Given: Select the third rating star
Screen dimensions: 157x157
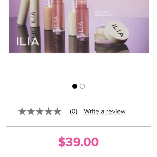Looking at the screenshot, I should coord(40,111).
